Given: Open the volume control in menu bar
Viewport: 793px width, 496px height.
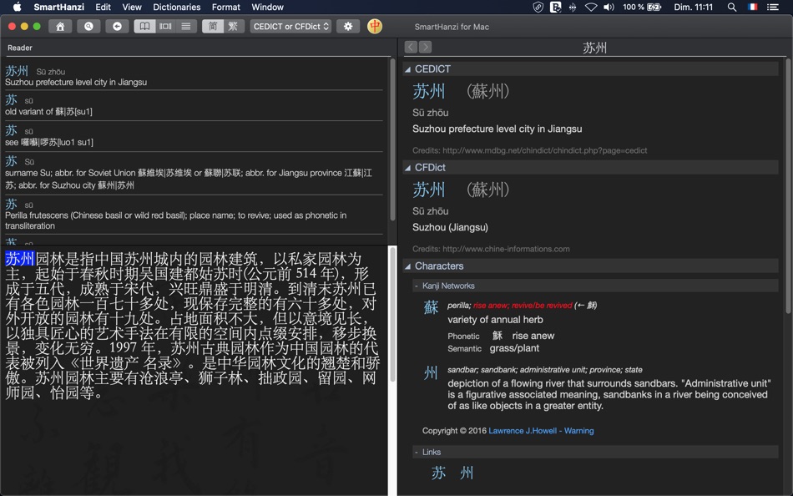Looking at the screenshot, I should (x=609, y=7).
